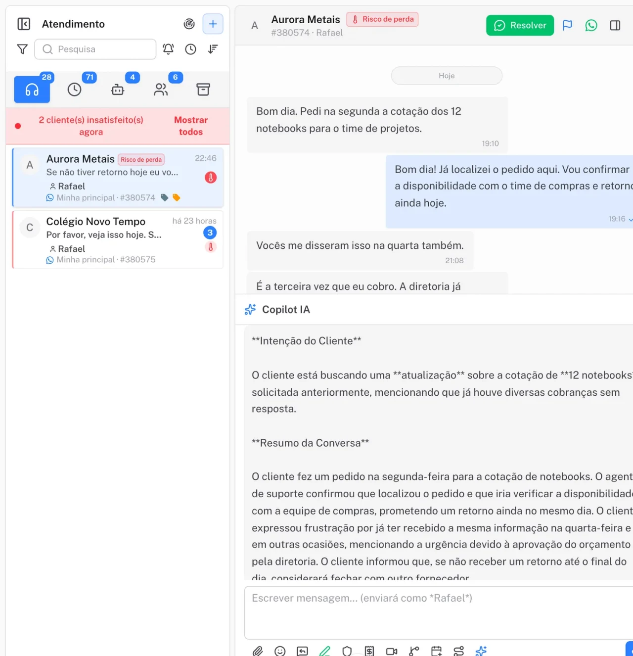Select the headset tab with 28 conversations

click(32, 89)
